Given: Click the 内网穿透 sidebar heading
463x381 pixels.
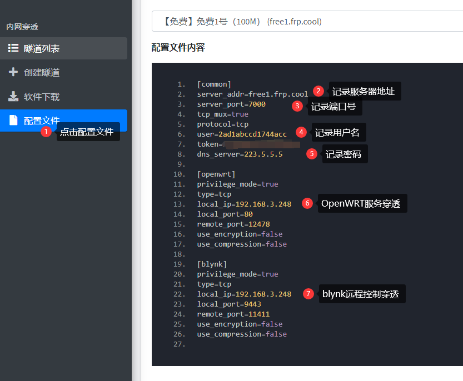Looking at the screenshot, I should point(22,27).
